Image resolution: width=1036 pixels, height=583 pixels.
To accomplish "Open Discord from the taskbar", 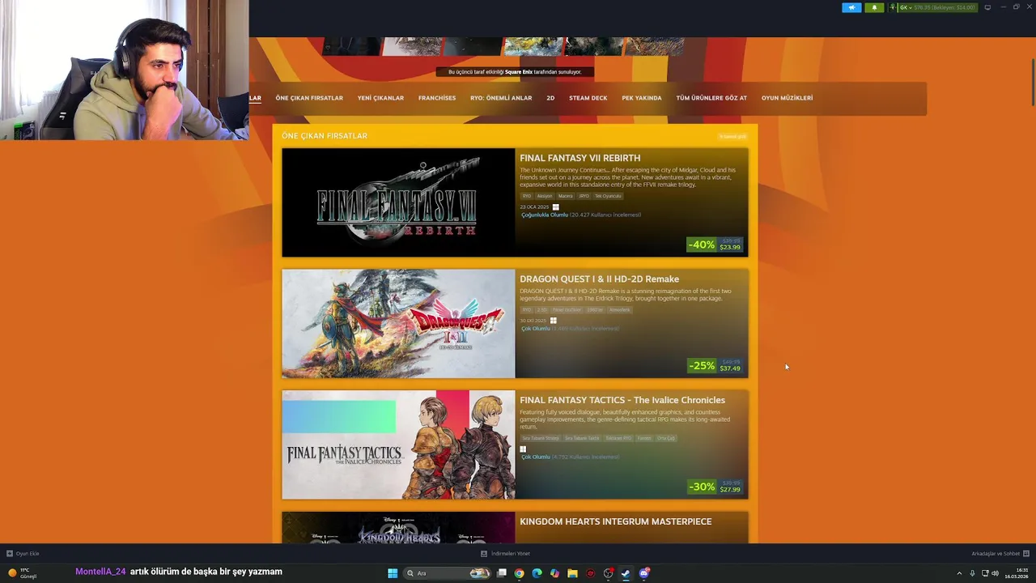I will (644, 573).
